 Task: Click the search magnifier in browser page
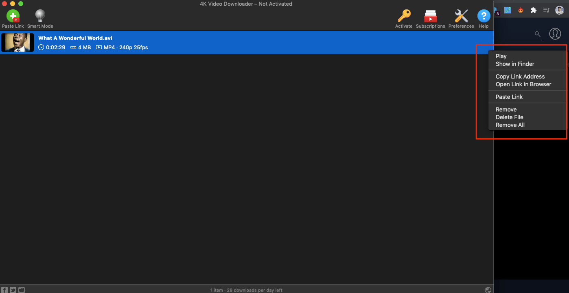pyautogui.click(x=538, y=34)
